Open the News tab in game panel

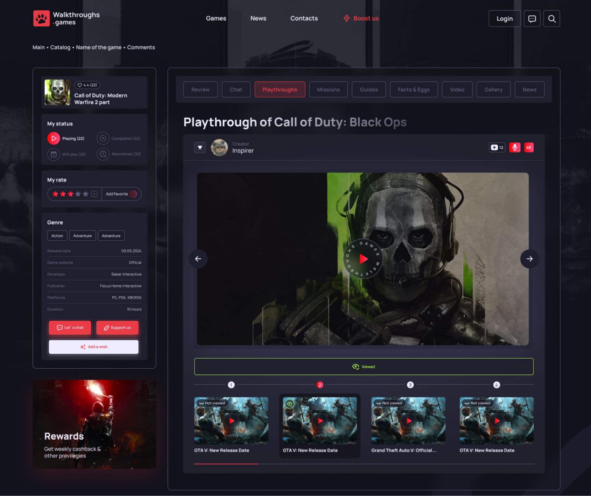[x=529, y=90]
